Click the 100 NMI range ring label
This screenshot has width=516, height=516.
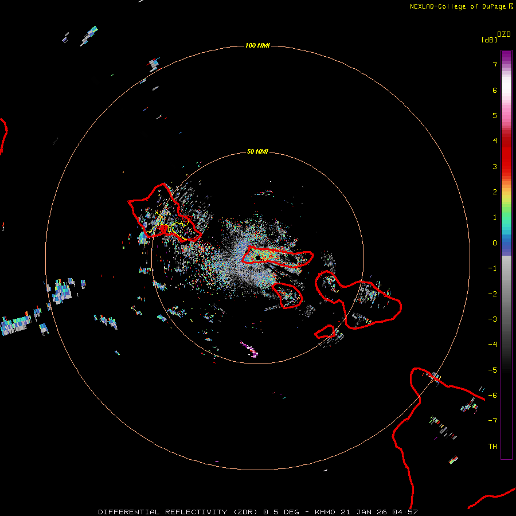(x=257, y=45)
